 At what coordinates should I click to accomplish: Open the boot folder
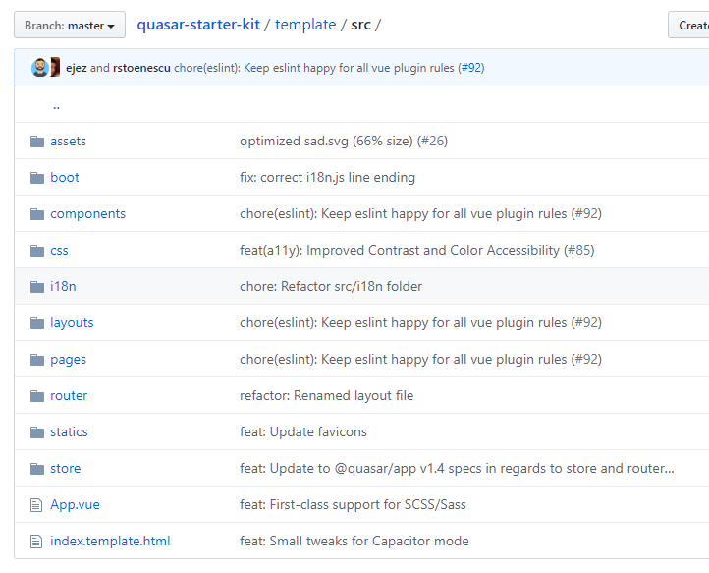coord(65,178)
